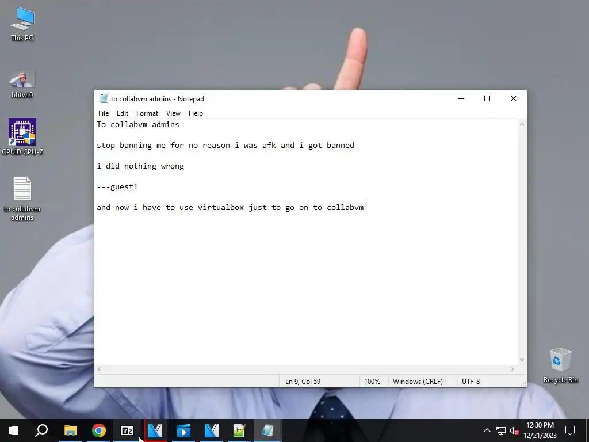Close the Notepad window

tap(514, 98)
